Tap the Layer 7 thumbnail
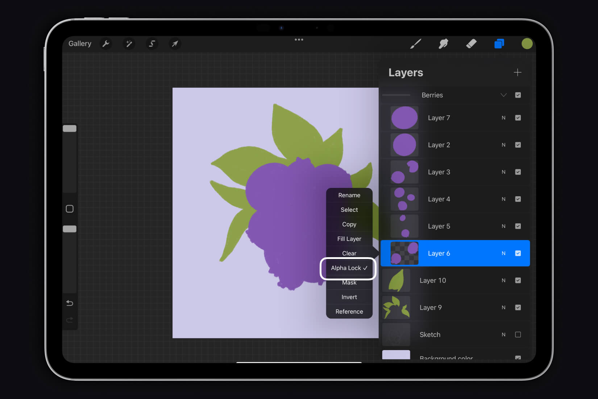Viewport: 598px width, 399px height. pos(404,118)
